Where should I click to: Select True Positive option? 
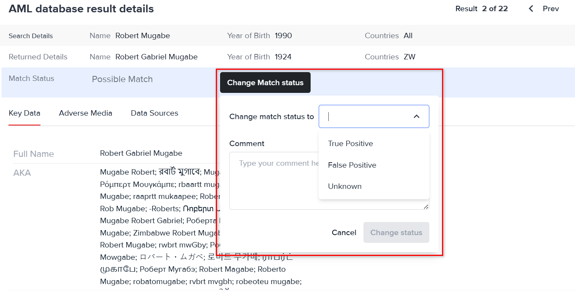(350, 143)
